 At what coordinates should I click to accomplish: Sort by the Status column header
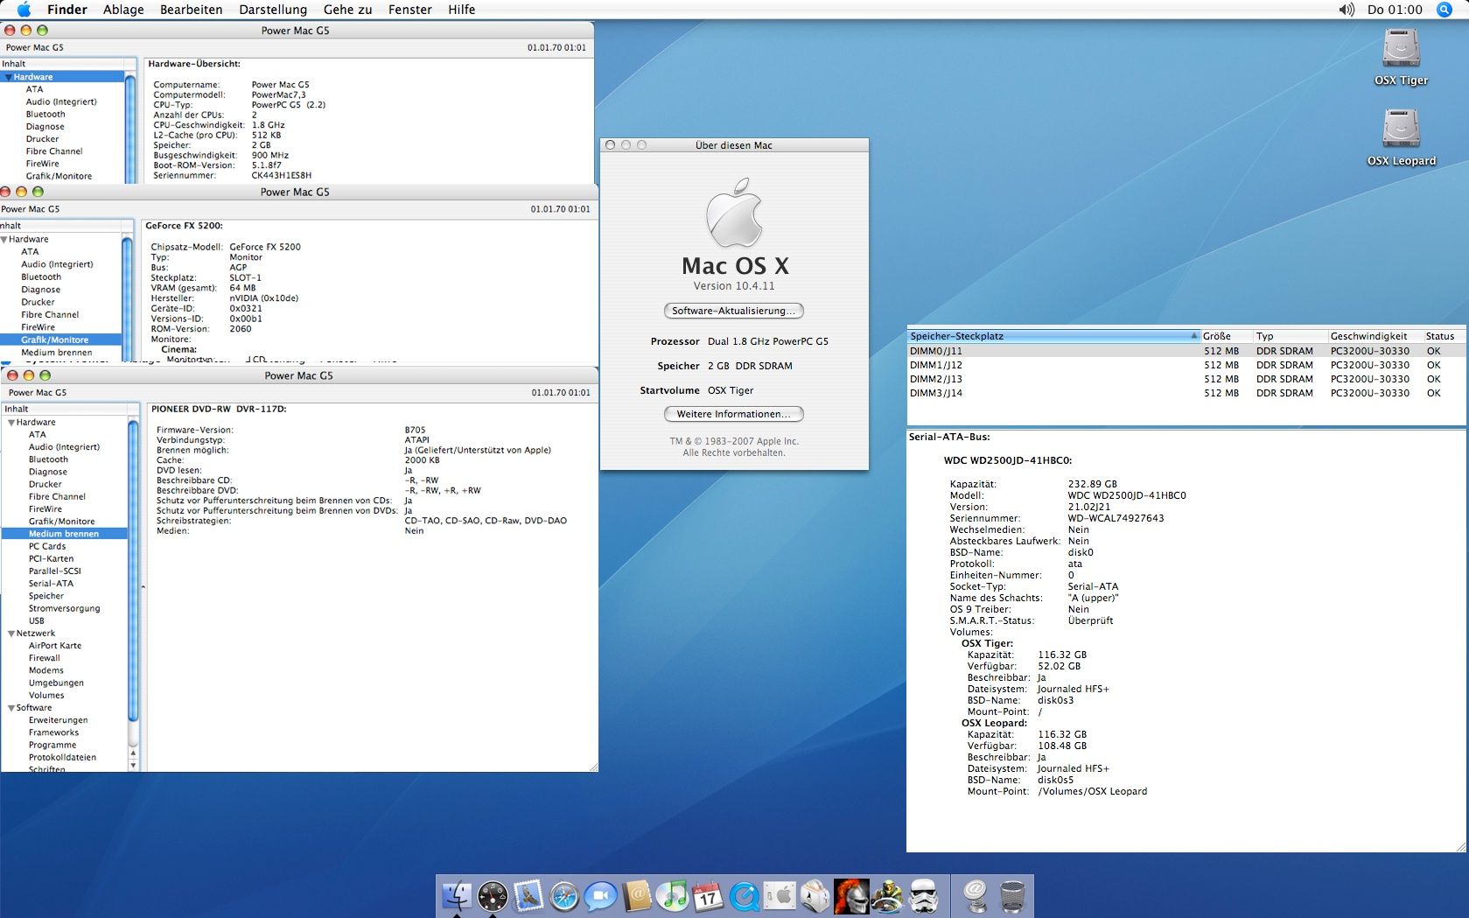click(x=1445, y=336)
